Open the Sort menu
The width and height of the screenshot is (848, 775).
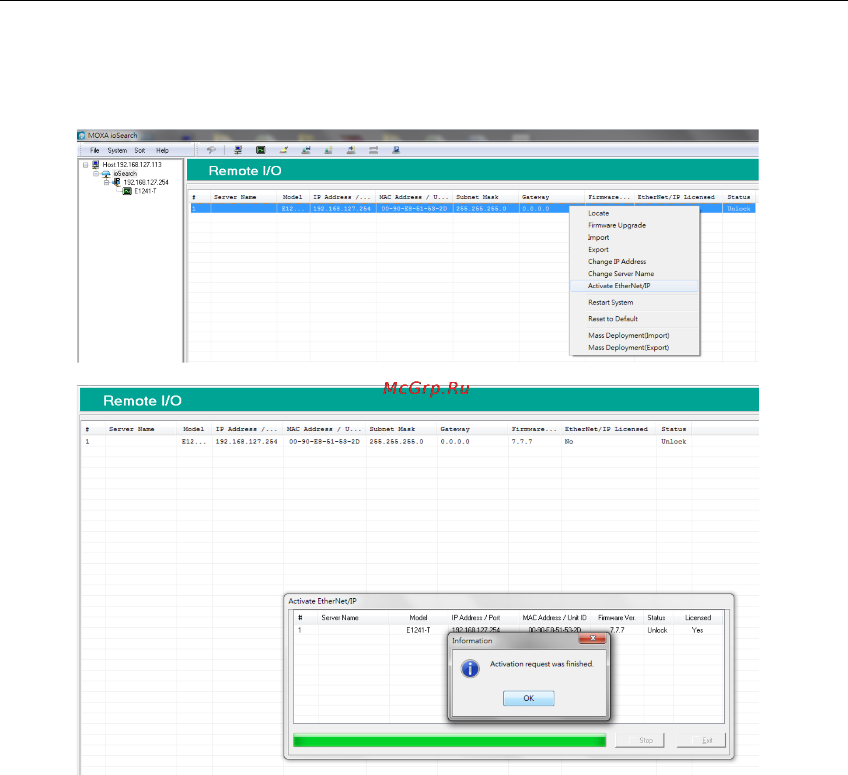pyautogui.click(x=140, y=150)
